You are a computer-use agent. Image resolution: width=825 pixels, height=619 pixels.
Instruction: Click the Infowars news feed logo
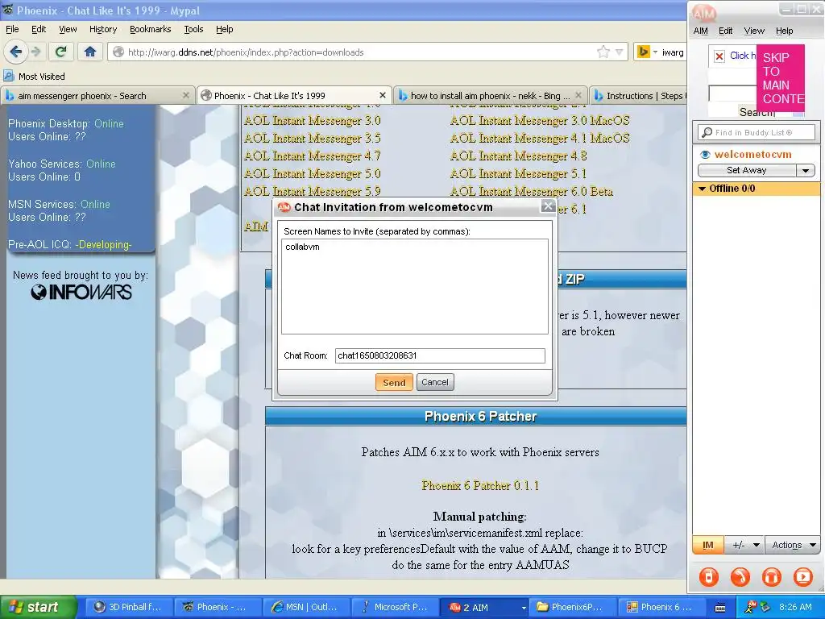[x=81, y=292]
